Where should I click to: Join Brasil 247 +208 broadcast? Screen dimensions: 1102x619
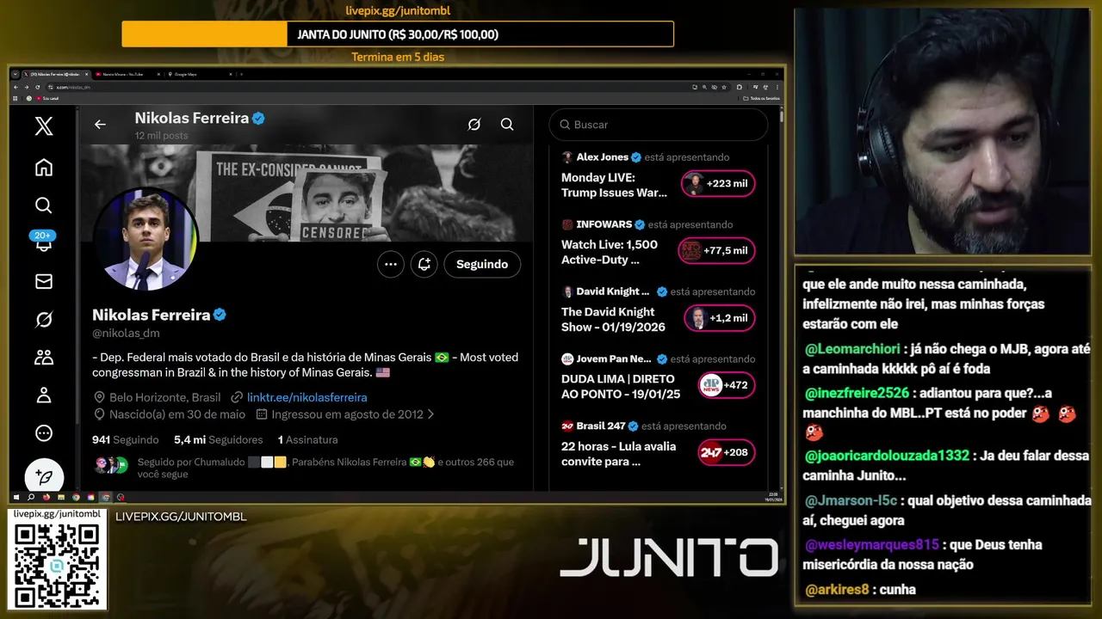726,452
